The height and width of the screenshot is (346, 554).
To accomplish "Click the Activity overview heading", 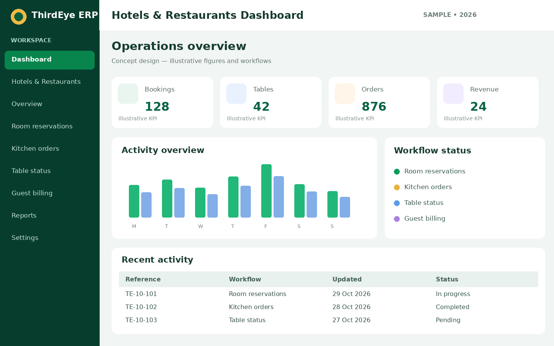I will 163,150.
